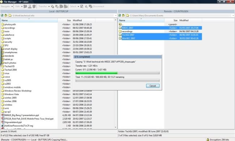The height and width of the screenshot is (141, 235).
Task: Click the first copy icon after Transfer
Action: point(52,7)
